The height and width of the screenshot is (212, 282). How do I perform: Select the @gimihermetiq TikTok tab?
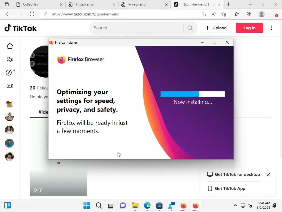coord(197,4)
